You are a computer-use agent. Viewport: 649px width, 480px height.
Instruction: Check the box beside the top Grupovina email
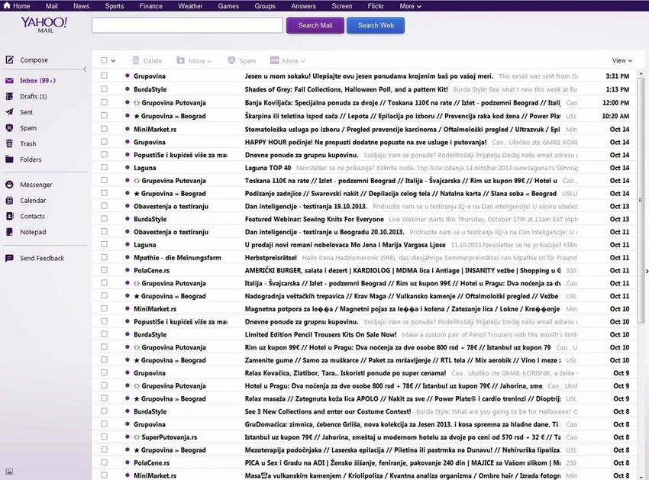(105, 76)
